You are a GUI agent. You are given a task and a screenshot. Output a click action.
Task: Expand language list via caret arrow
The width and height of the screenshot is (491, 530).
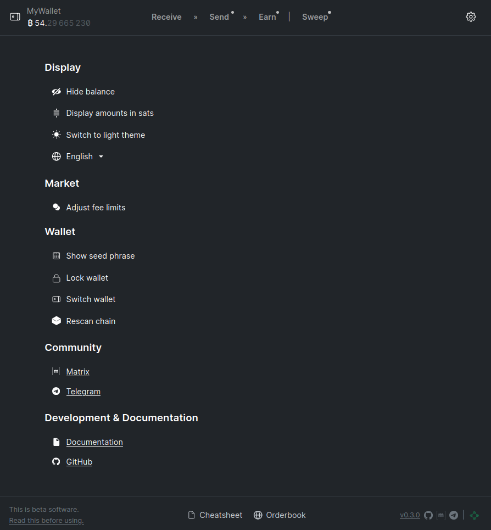coord(101,157)
